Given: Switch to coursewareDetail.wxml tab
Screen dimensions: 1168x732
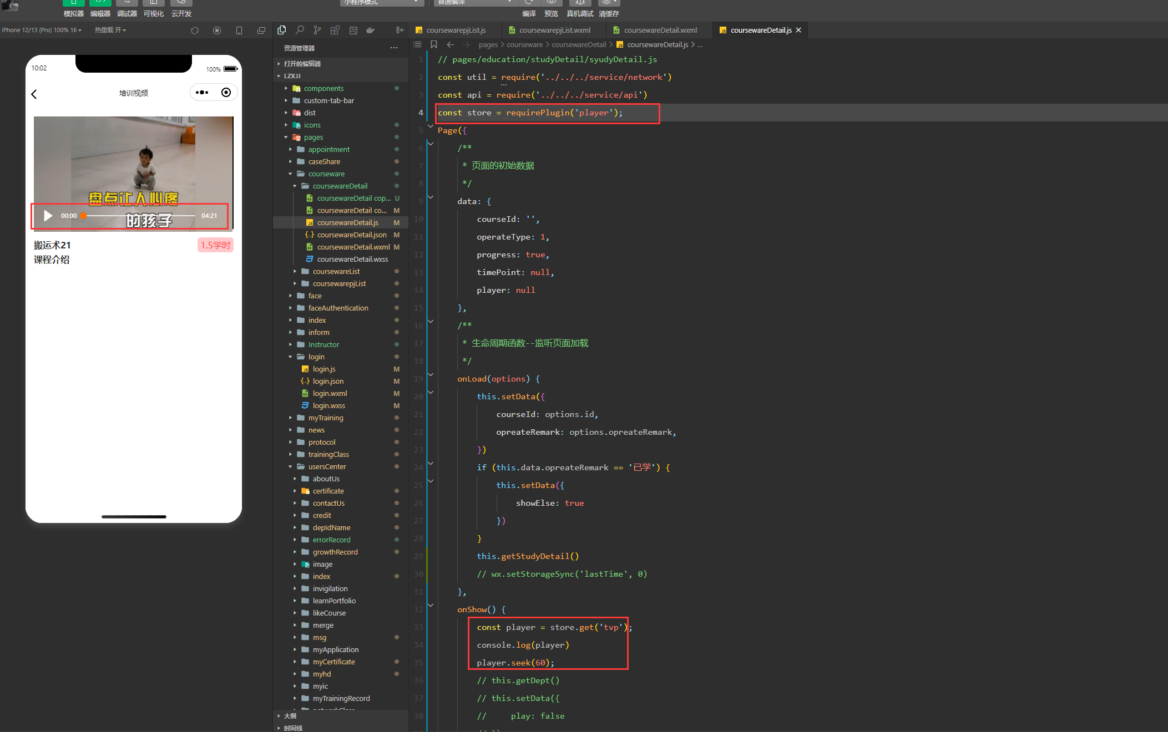Looking at the screenshot, I should pos(660,30).
